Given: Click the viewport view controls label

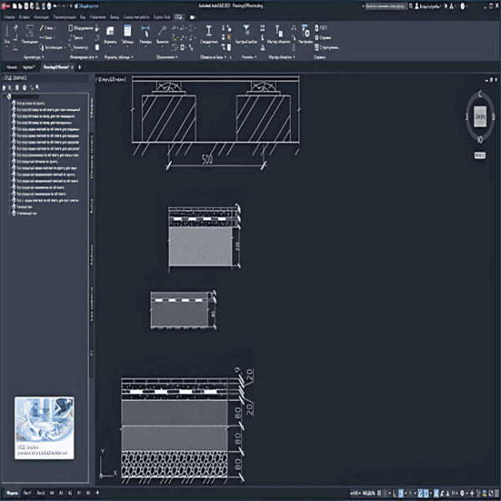Looking at the screenshot, I should [111, 79].
